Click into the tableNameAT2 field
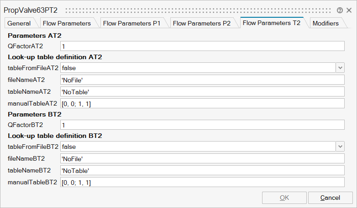 tap(202, 92)
